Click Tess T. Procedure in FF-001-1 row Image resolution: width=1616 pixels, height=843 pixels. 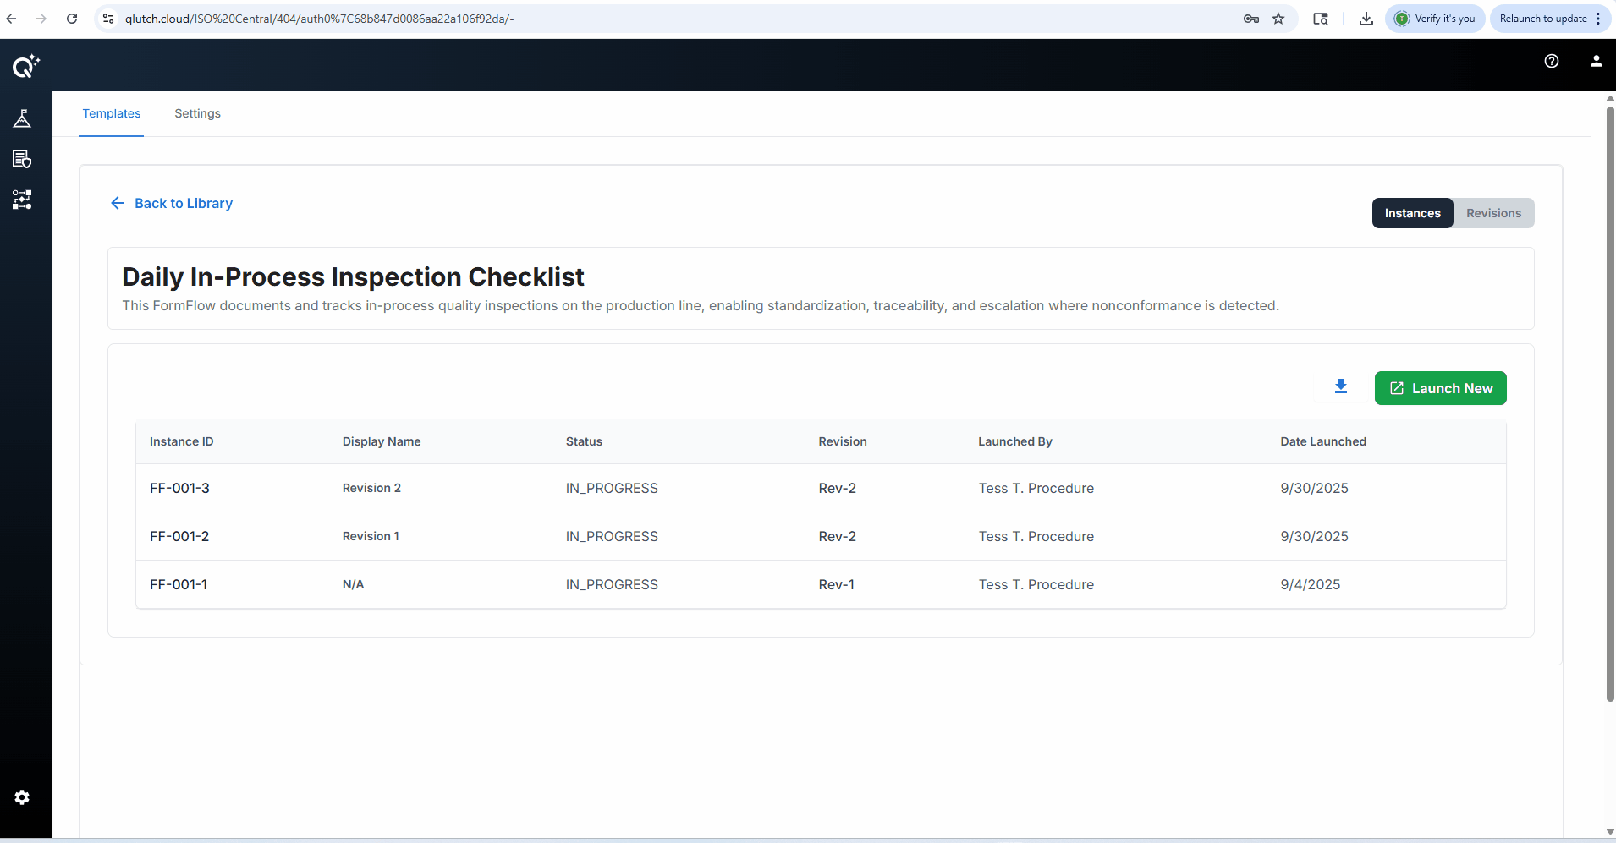[1036, 584]
